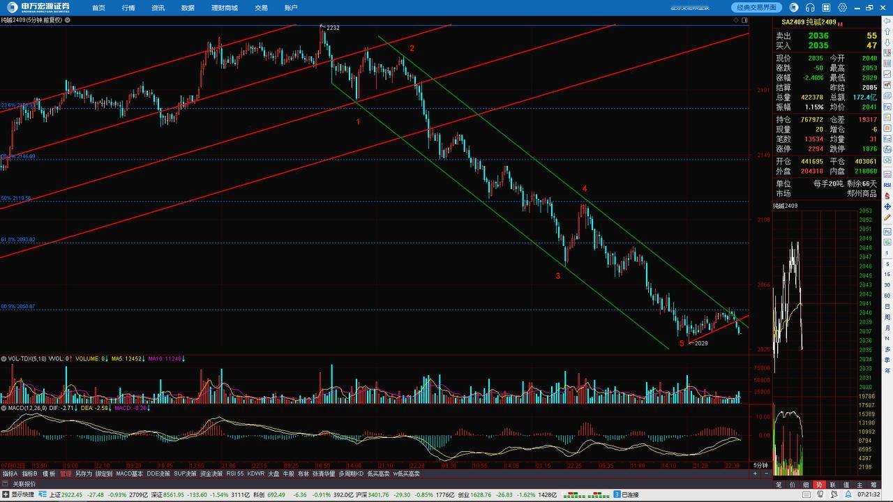
Task: Click the connection status icon beside 已连接
Action: (617, 495)
